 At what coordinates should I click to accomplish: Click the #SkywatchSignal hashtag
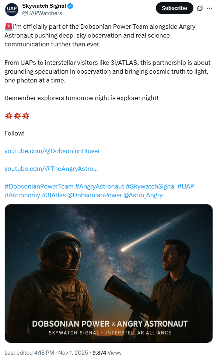point(151,186)
